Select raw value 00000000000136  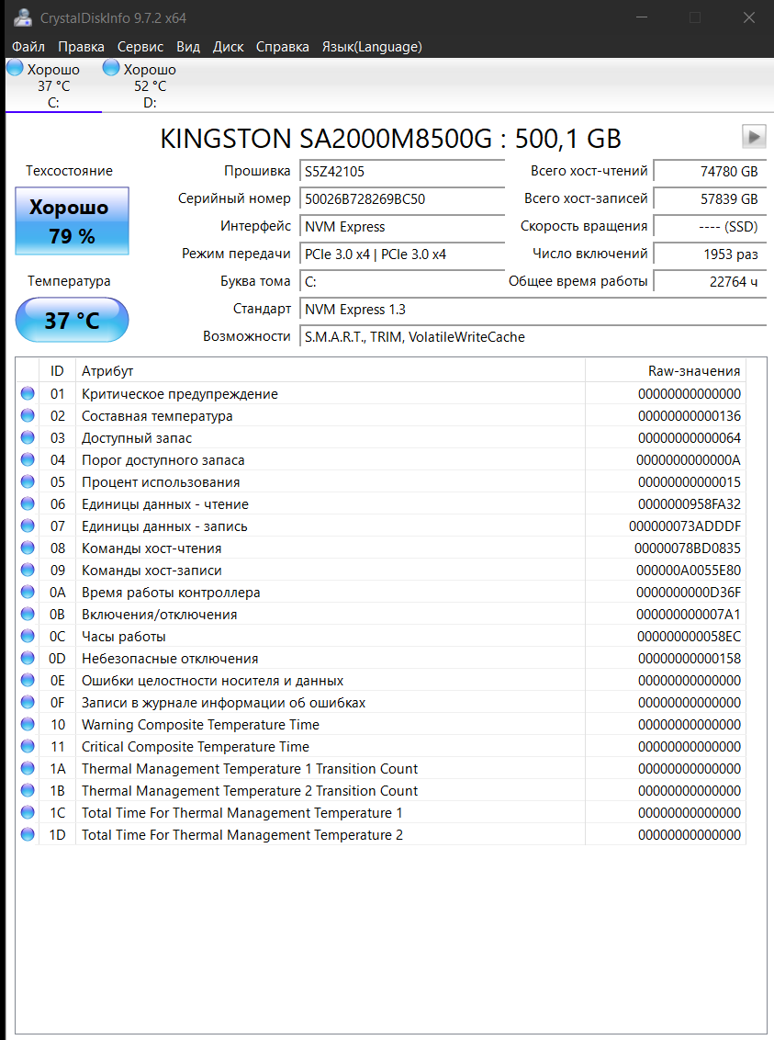tap(690, 416)
